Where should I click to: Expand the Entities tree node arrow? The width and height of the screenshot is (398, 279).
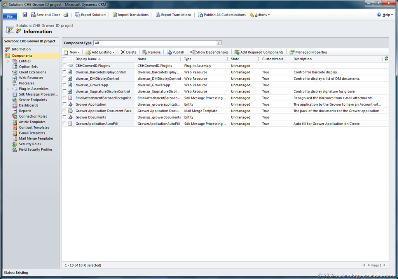point(8,61)
